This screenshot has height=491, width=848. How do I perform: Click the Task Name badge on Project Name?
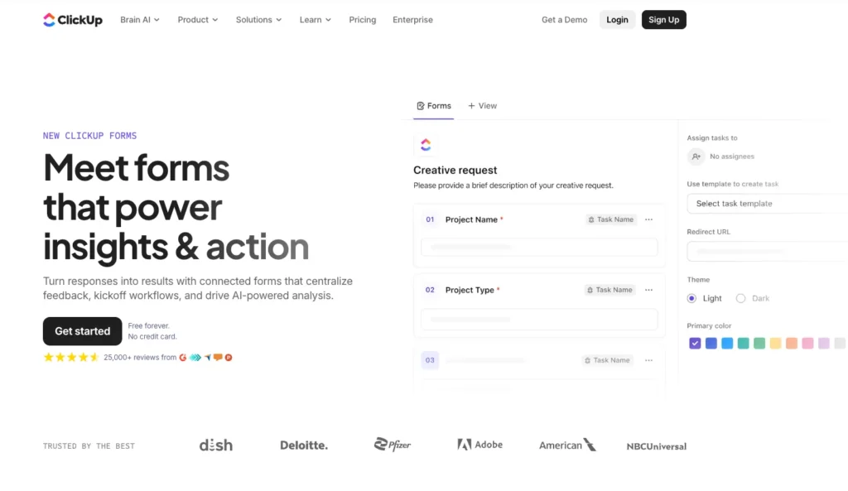[x=610, y=219]
